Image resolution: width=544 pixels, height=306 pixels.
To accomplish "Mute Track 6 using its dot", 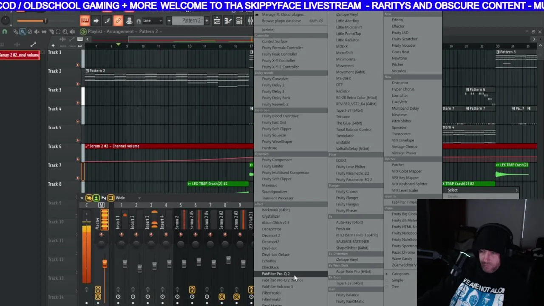I will [x=77, y=159].
